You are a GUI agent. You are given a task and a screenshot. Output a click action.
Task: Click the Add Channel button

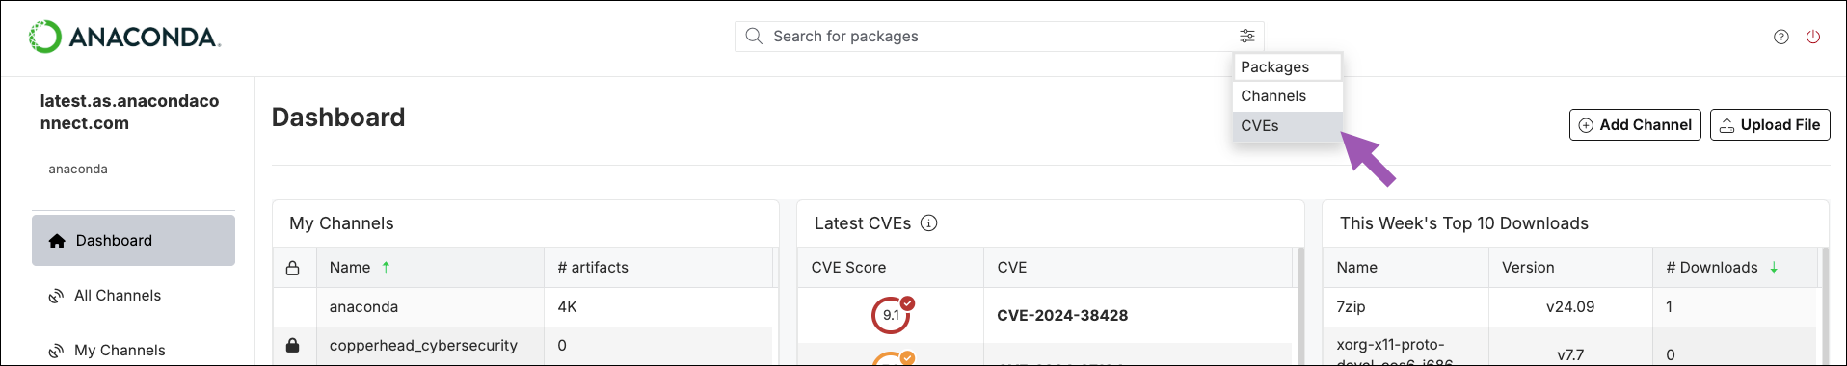click(x=1635, y=125)
